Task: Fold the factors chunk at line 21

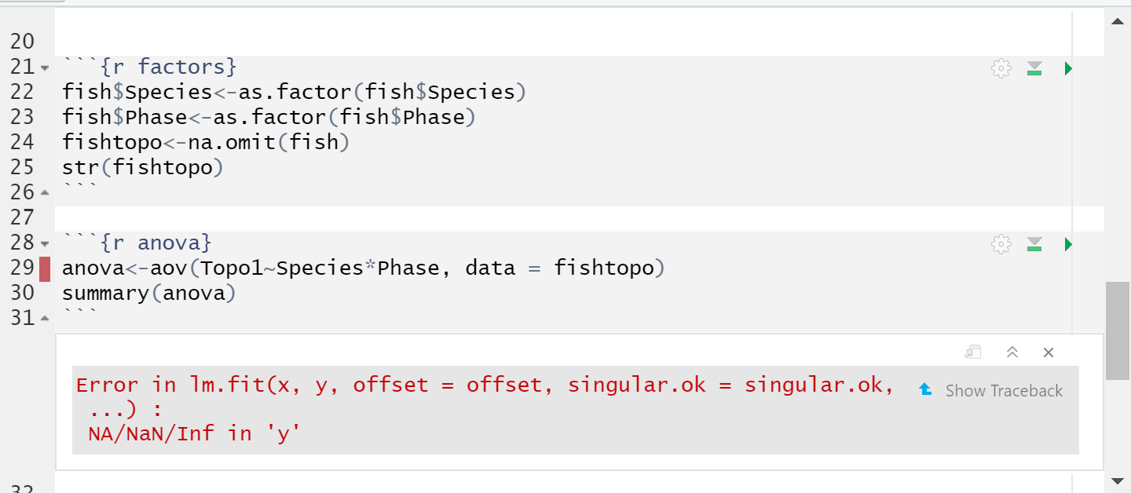Action: (x=44, y=68)
